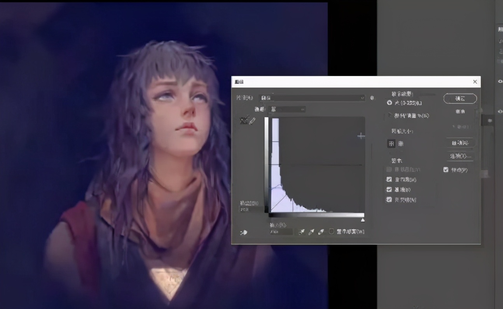Select the edit points curve tool
The width and height of the screenshot is (503, 309).
(243, 121)
